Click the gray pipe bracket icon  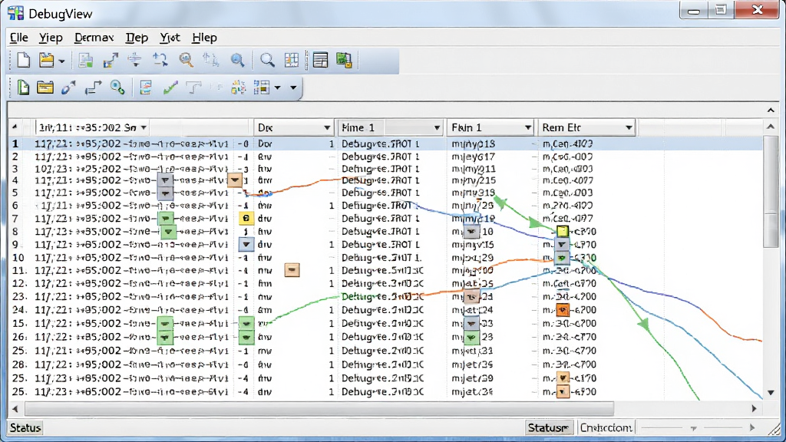194,87
